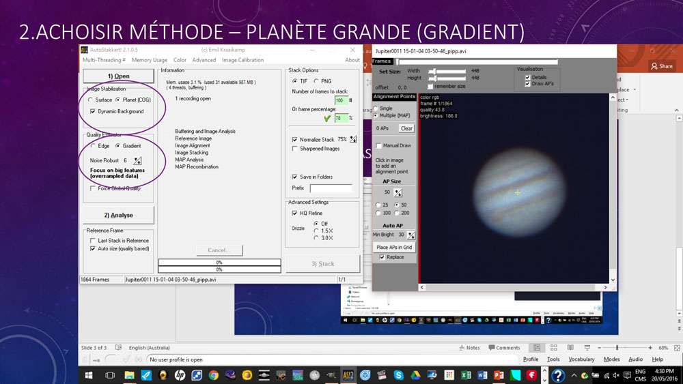
Task: Open AutoStakkert from the AS!2 taskbar icon
Action: pyautogui.click(x=348, y=375)
